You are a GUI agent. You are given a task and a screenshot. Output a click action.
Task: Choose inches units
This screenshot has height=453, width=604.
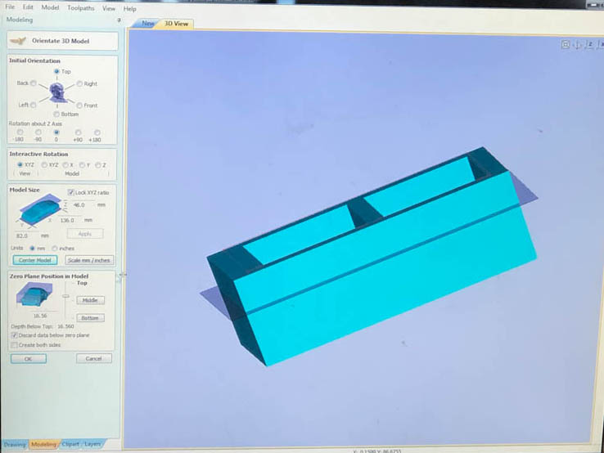click(55, 249)
